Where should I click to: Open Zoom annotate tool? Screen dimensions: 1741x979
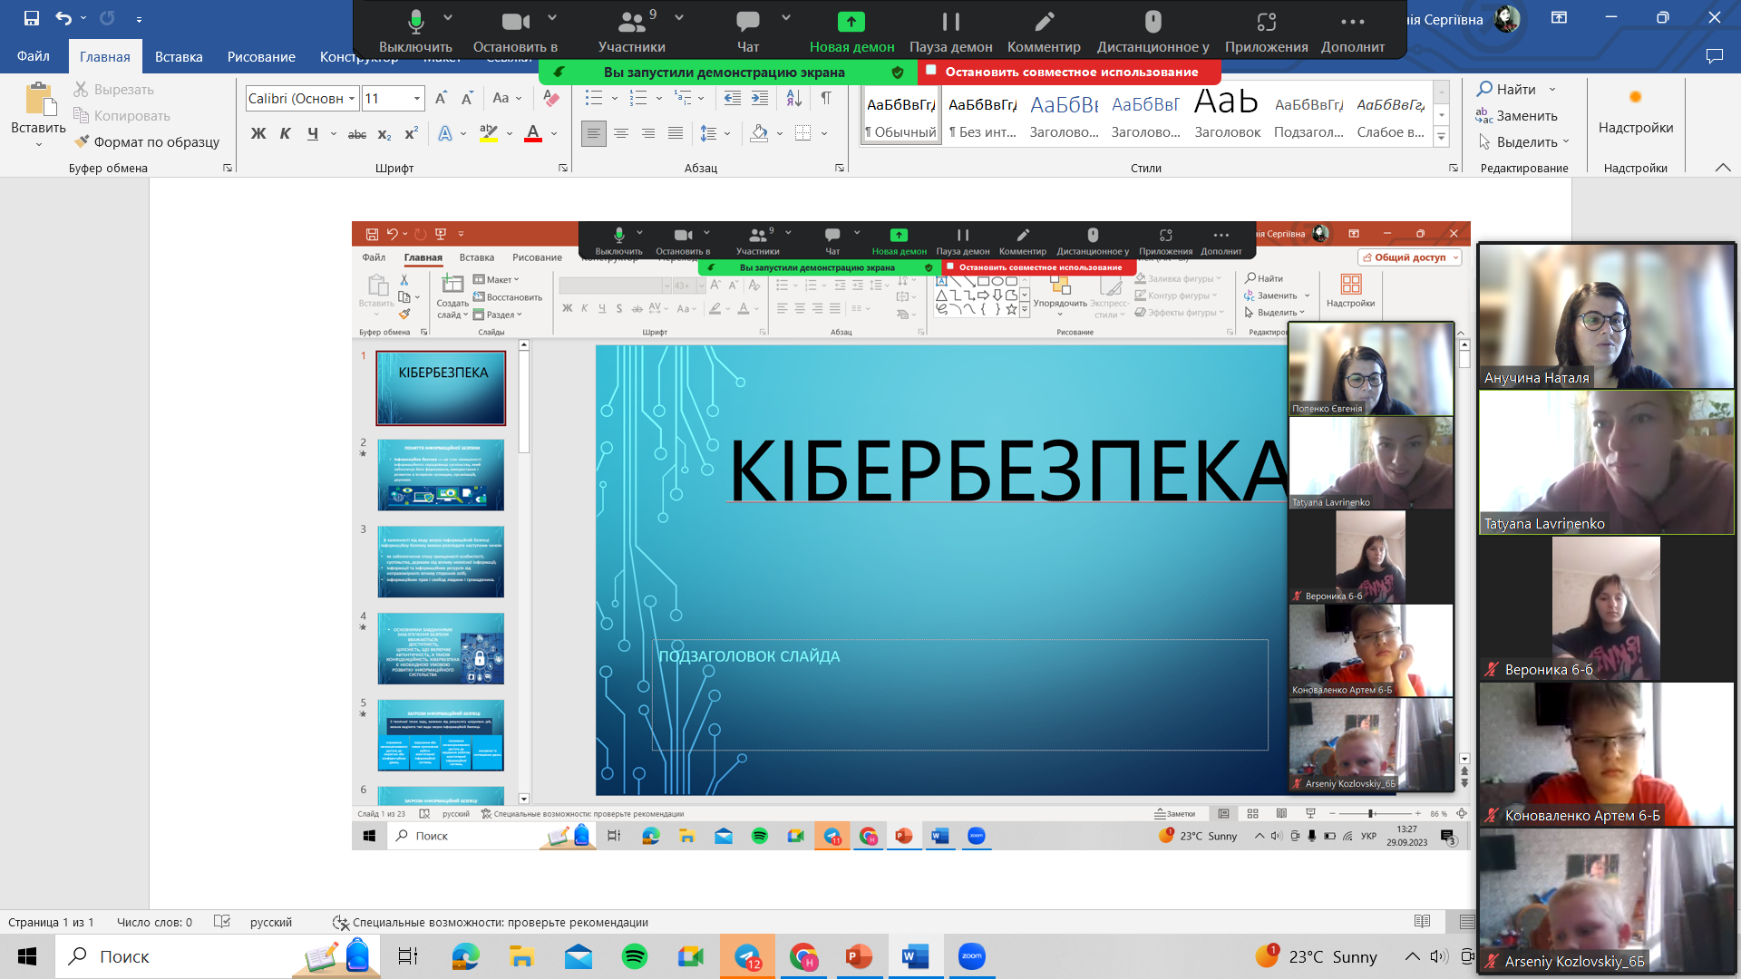point(1044,32)
